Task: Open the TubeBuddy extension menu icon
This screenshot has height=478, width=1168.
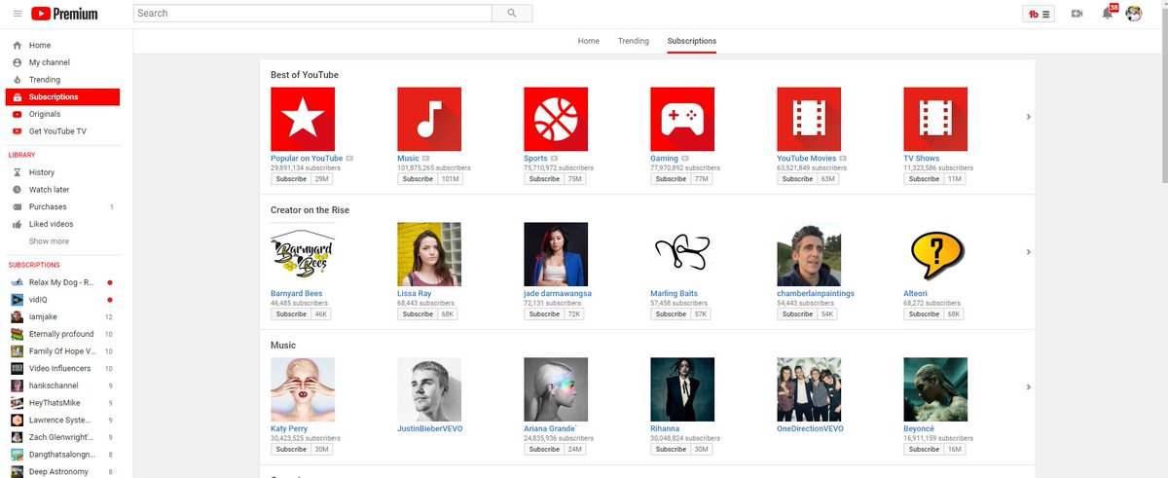Action: pyautogui.click(x=1040, y=14)
